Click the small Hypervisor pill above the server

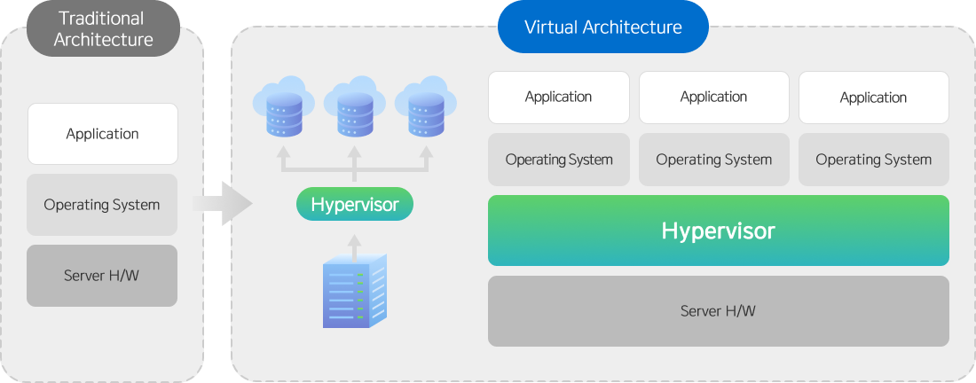(355, 204)
